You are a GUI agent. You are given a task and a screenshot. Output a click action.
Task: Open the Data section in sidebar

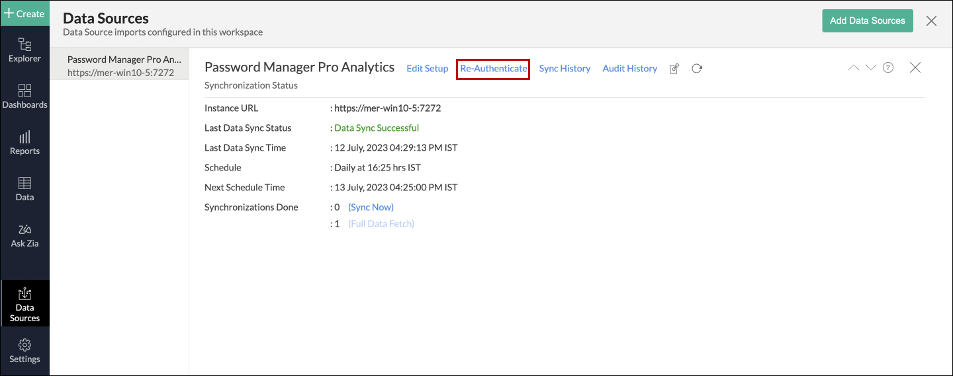click(24, 189)
